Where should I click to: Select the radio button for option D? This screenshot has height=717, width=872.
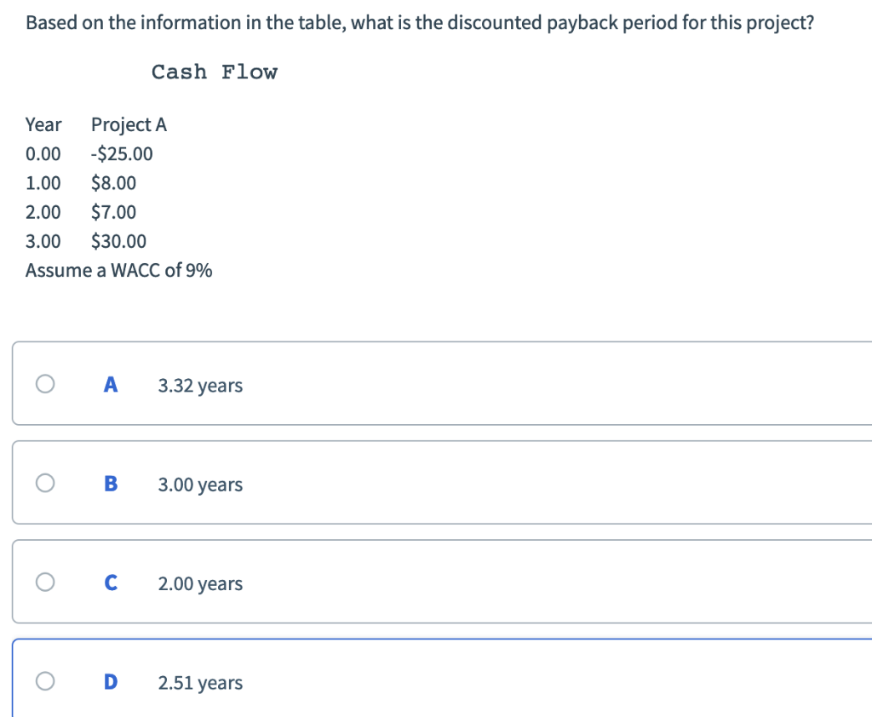(x=46, y=680)
